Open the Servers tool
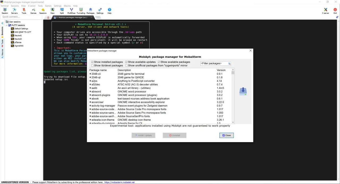Image resolution: width=340 pixels, height=184 pixels. tap(14, 11)
